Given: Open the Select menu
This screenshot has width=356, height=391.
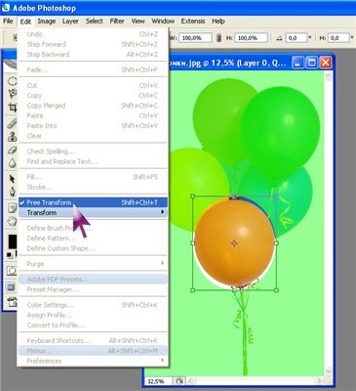Looking at the screenshot, I should click(95, 22).
